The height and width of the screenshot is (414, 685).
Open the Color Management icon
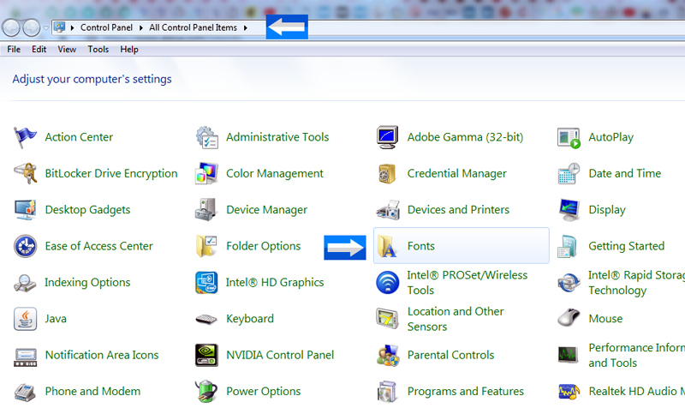(x=206, y=173)
